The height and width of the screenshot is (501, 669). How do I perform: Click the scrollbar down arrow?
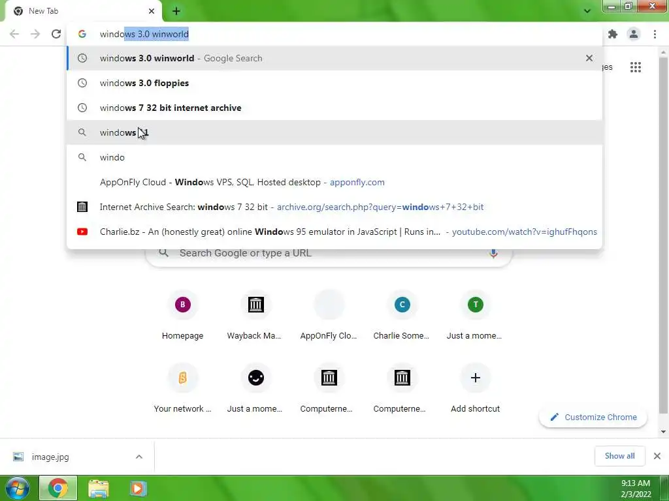click(x=663, y=432)
